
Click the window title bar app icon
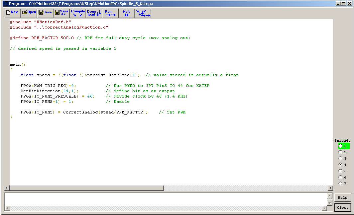pyautogui.click(x=5, y=4)
